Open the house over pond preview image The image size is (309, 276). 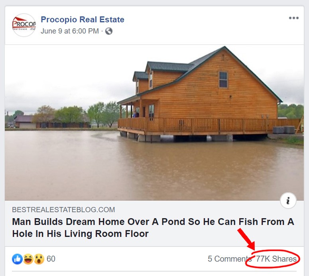click(154, 122)
